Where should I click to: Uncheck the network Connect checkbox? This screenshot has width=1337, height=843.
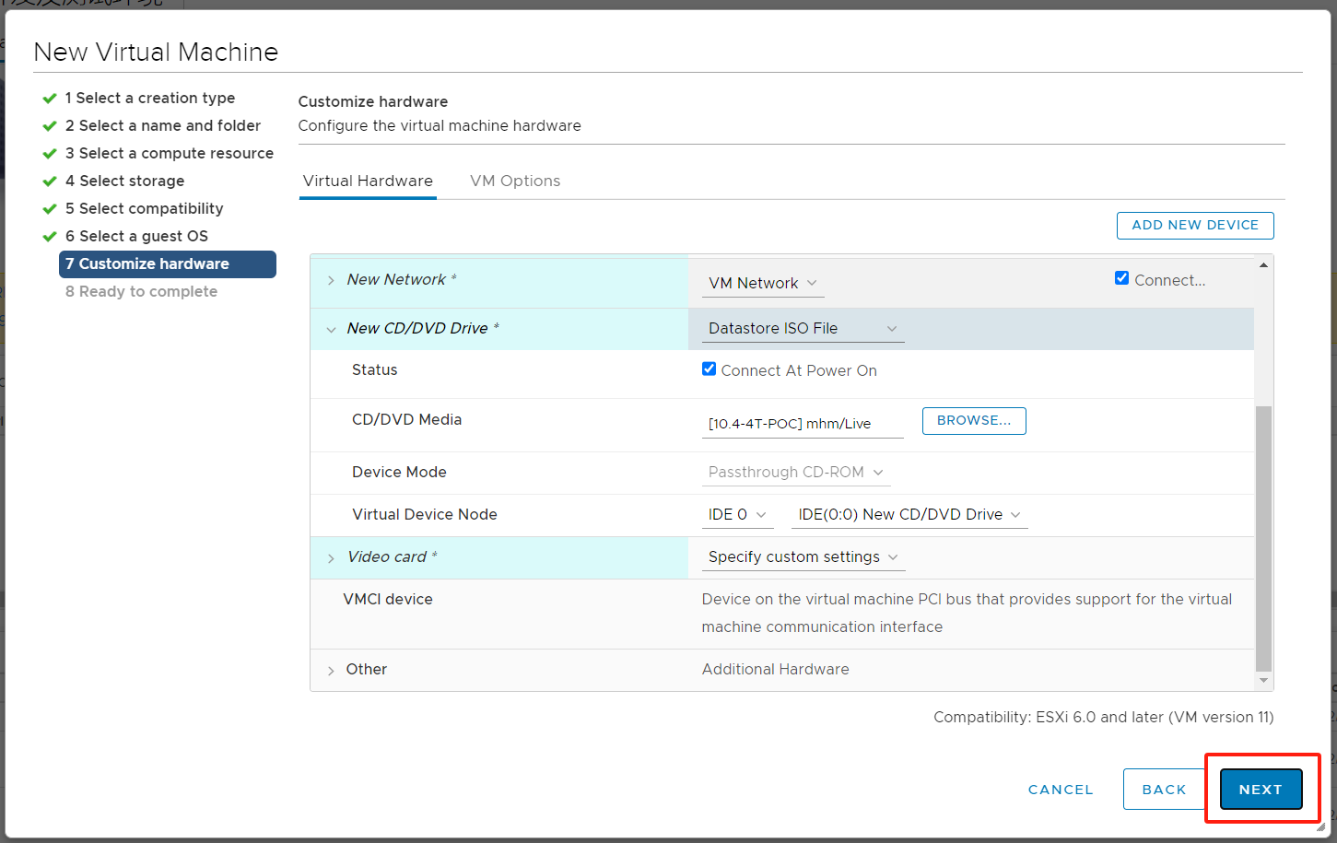[1121, 278]
